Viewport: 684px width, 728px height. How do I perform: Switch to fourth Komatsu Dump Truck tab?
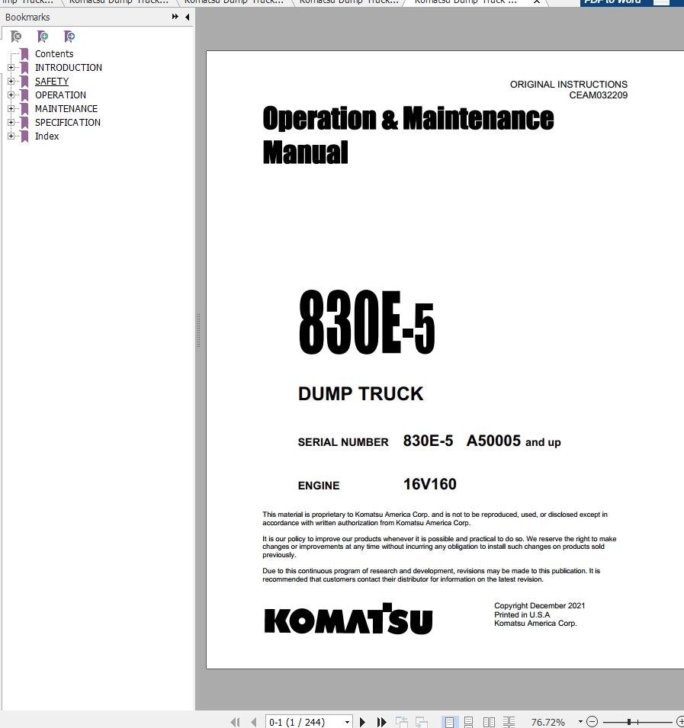349,2
